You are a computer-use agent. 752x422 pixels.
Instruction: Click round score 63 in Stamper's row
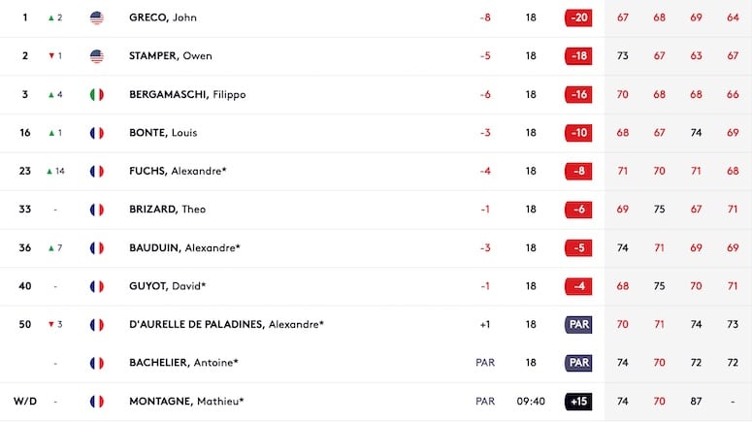pos(696,56)
